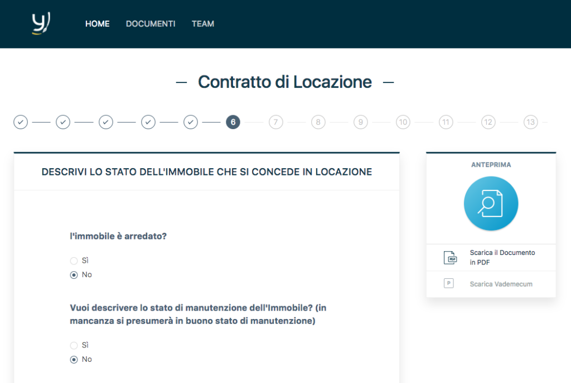Jump to step 13 in progress bar
Image resolution: width=571 pixels, height=383 pixels.
[531, 122]
